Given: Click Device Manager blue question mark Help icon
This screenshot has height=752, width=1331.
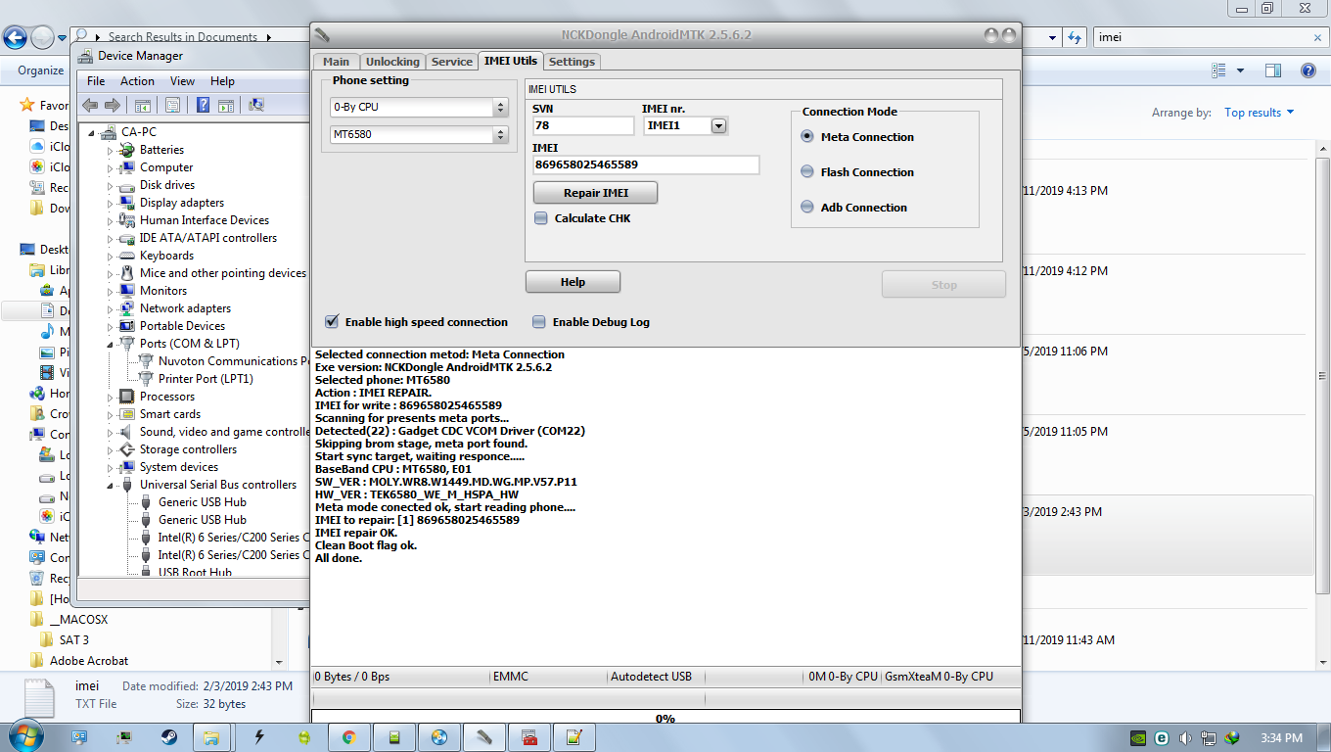Looking at the screenshot, I should click(204, 105).
